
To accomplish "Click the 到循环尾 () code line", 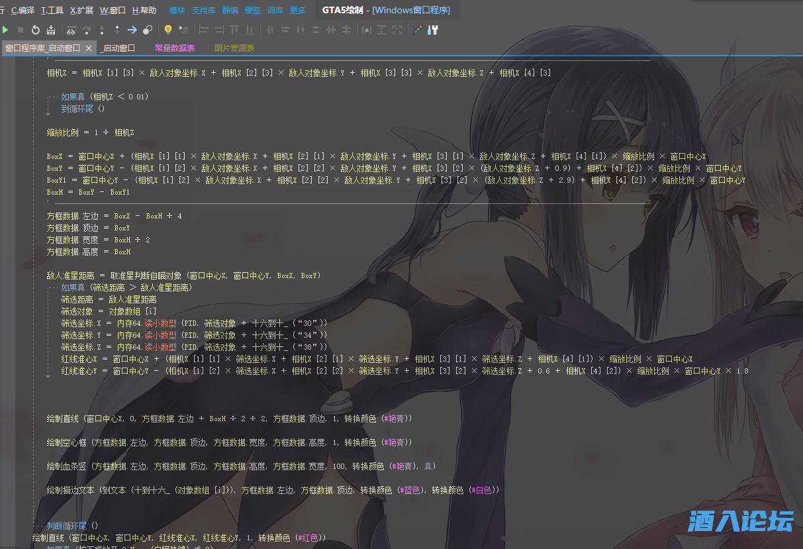I will coord(83,109).
